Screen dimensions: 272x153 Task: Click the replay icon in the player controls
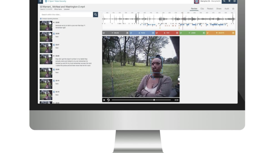(x=109, y=100)
